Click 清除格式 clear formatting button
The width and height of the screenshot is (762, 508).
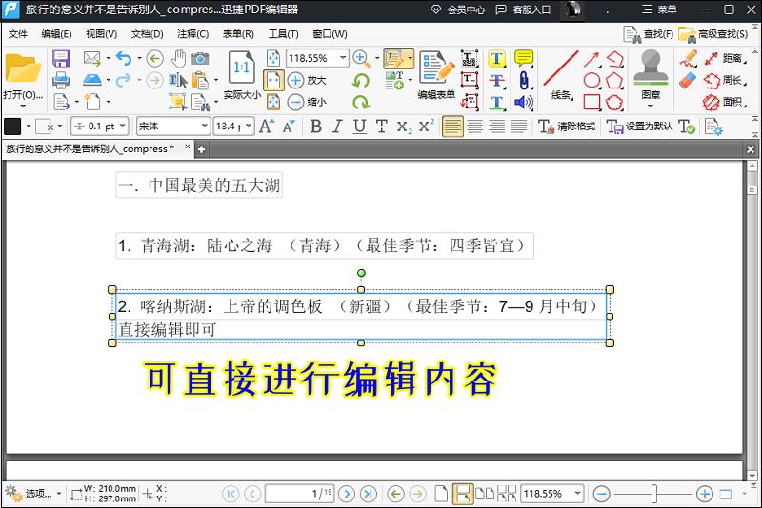tap(567, 127)
